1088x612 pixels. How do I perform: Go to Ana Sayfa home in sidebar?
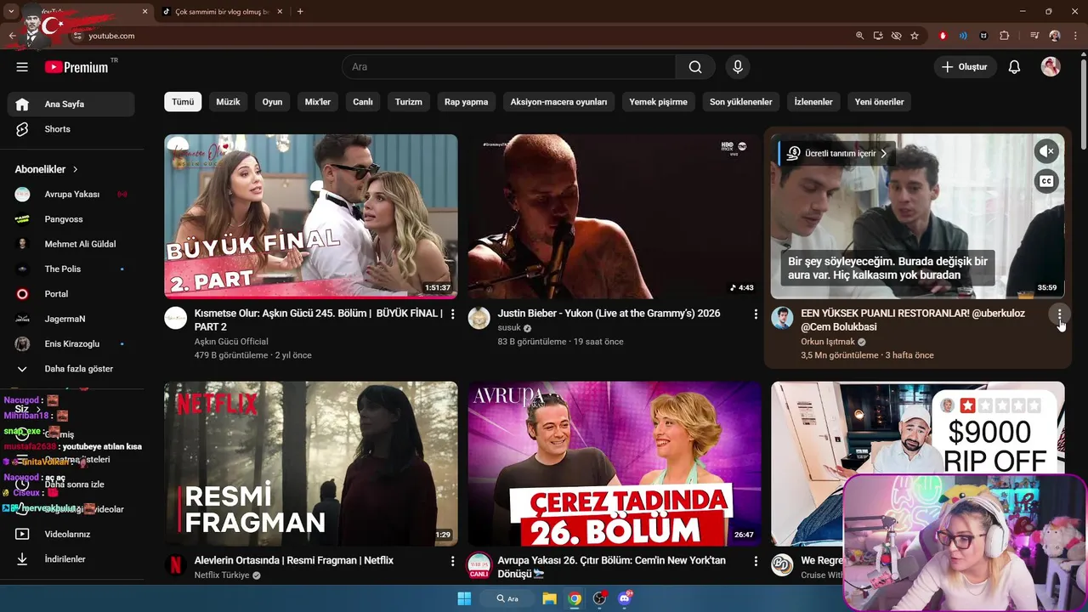click(x=71, y=104)
